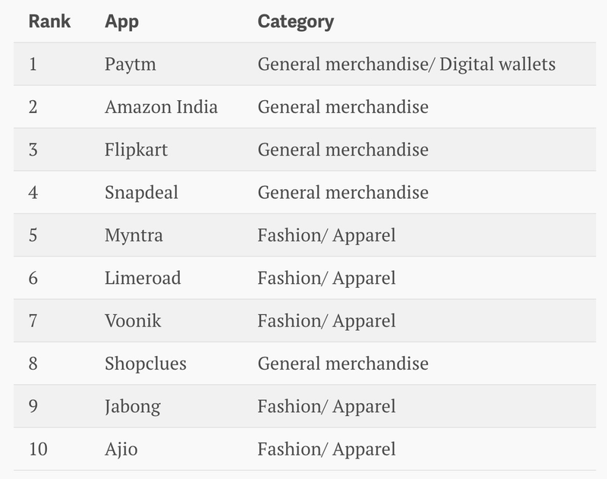Click rank number 10

[38, 450]
